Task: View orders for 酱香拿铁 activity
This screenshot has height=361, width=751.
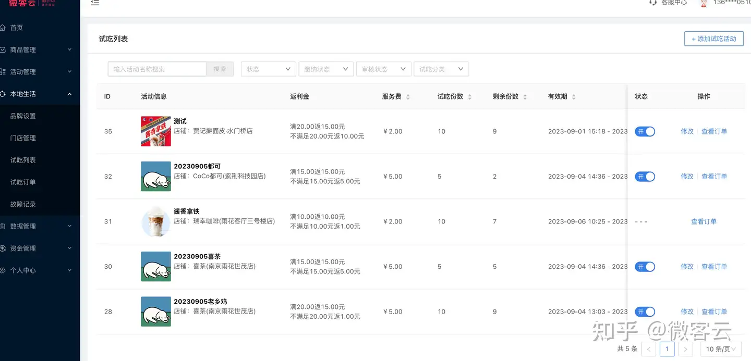Action: point(704,222)
